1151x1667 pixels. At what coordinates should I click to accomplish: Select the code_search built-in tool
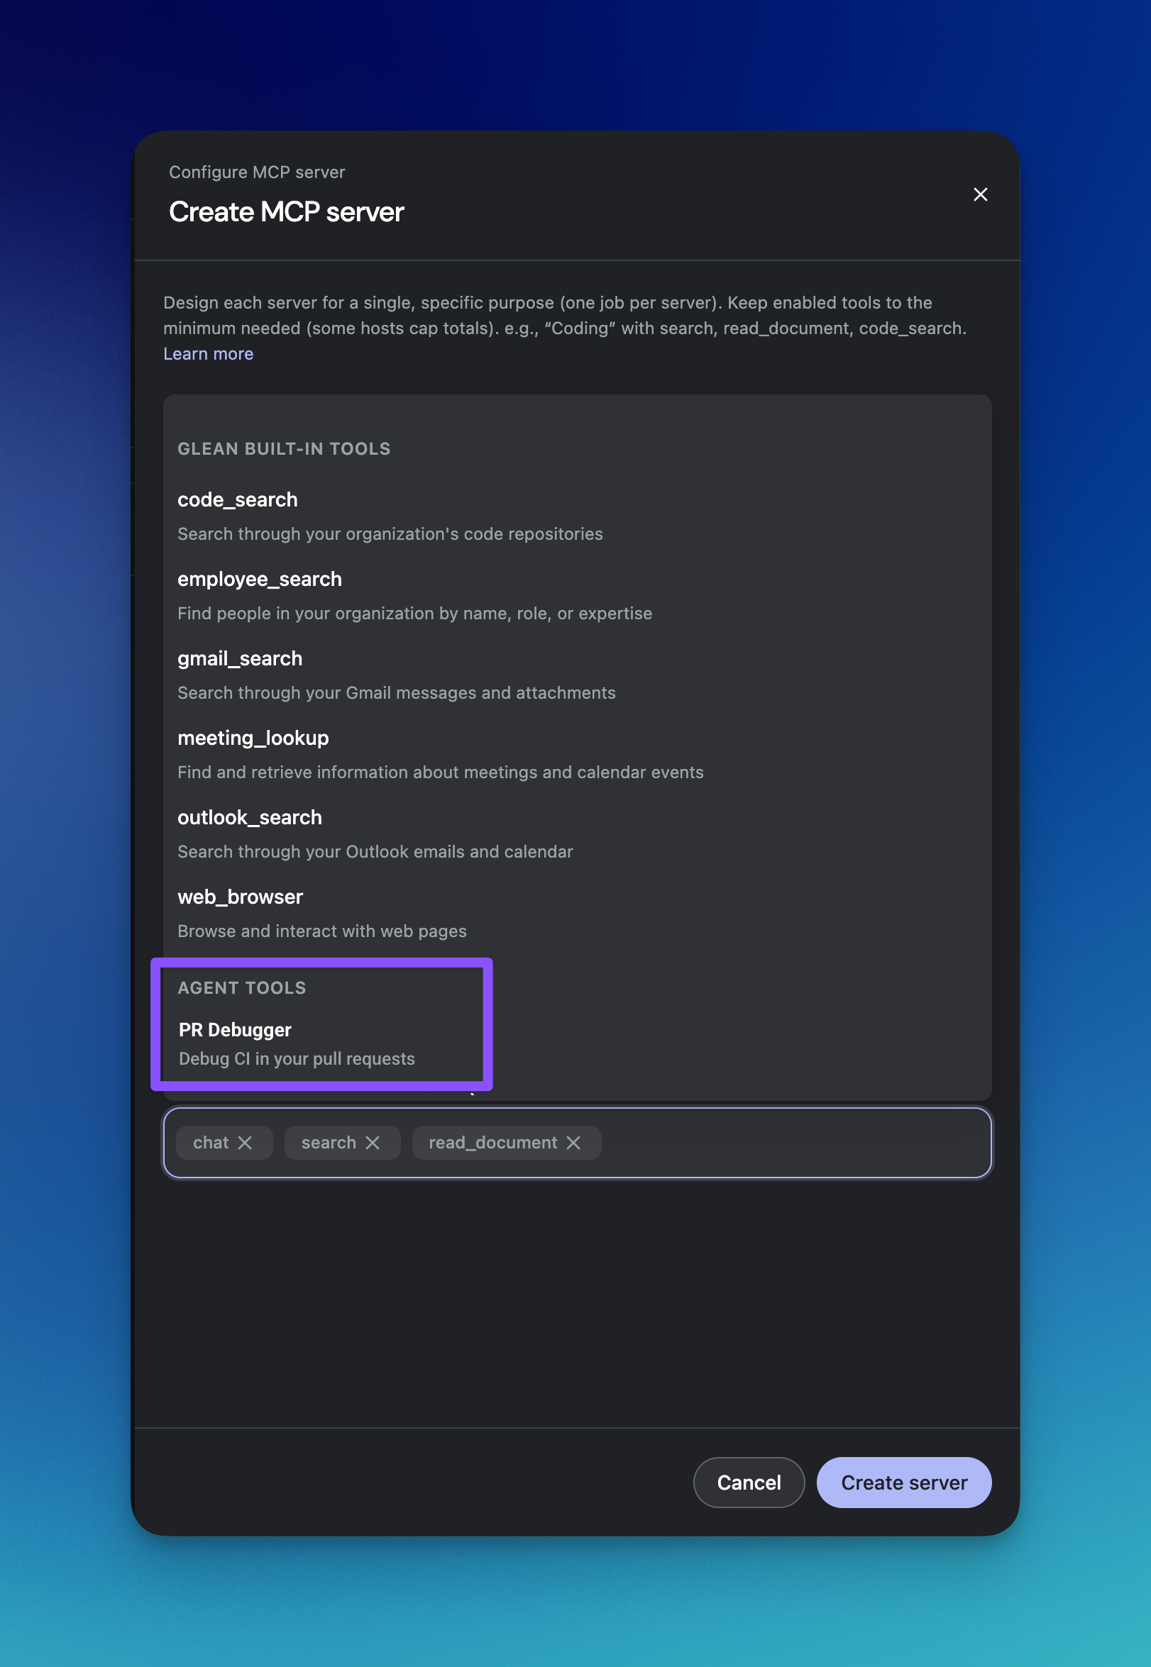[x=237, y=499]
